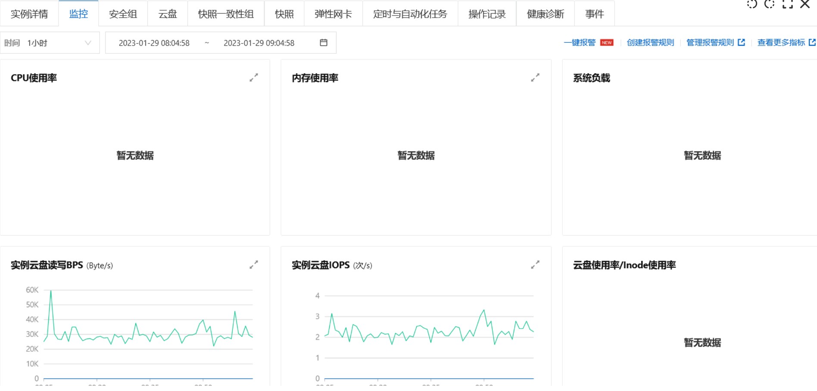Select the 监控 tab

78,14
